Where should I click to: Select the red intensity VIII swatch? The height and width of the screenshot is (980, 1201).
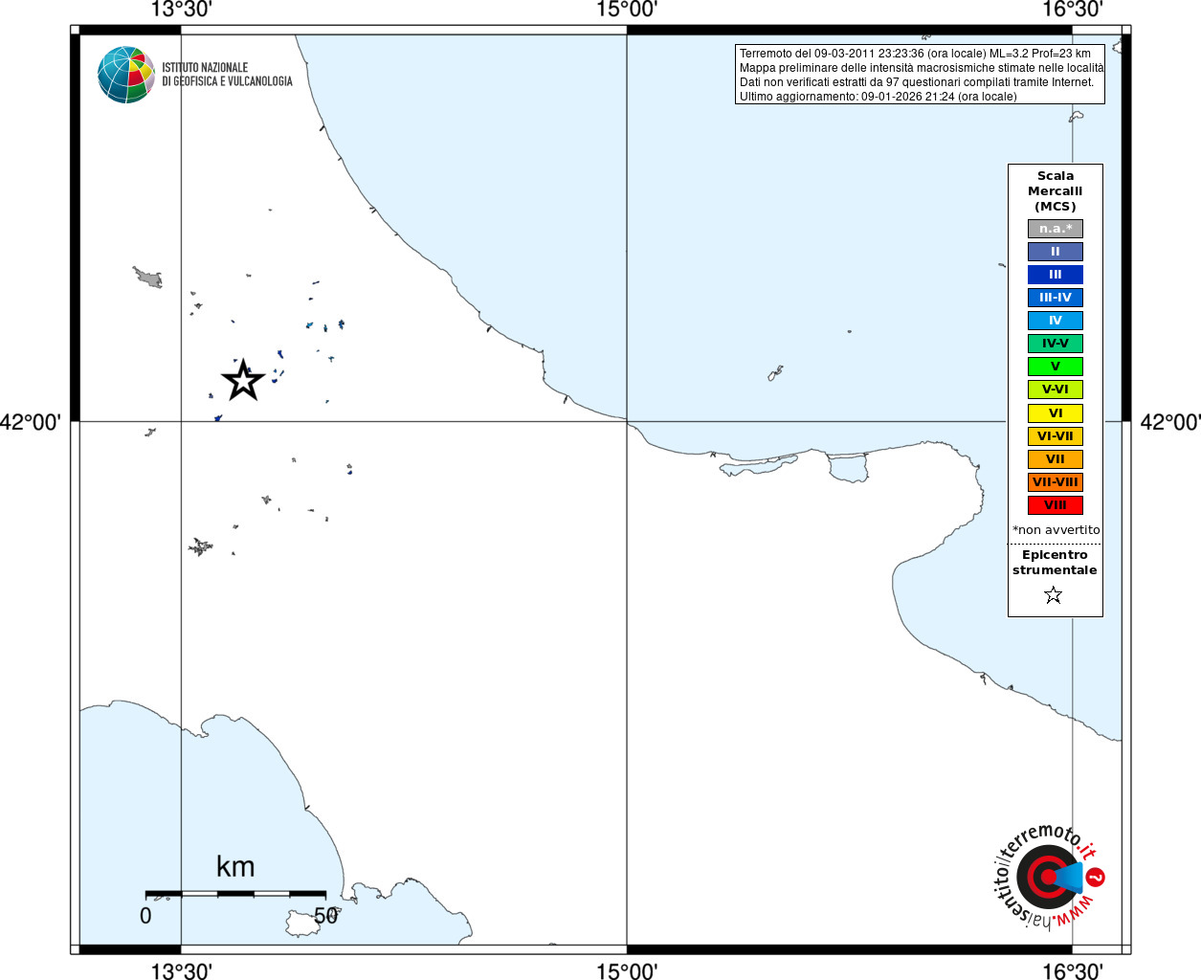1056,505
